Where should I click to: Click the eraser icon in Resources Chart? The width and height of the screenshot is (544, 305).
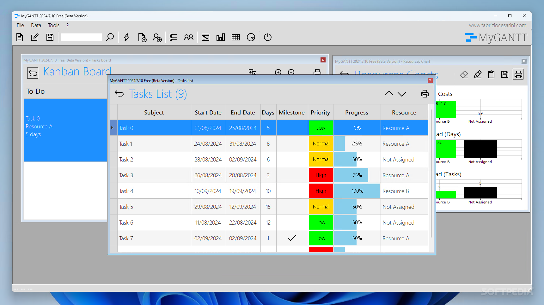[x=464, y=74]
